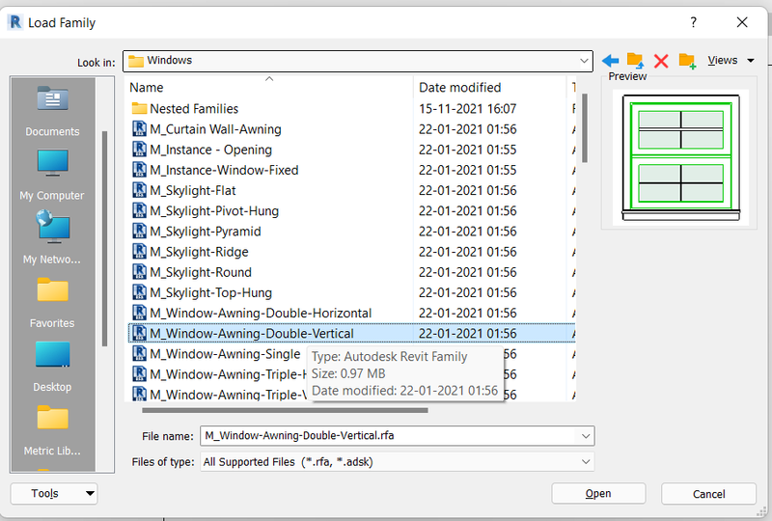Click the M_Skylight-Flat file icon

point(139,190)
